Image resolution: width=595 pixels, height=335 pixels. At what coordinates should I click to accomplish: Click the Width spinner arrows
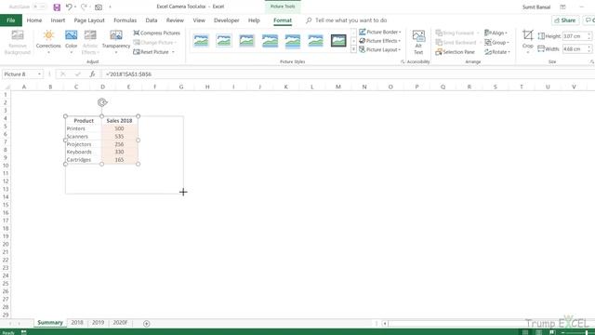[588, 49]
